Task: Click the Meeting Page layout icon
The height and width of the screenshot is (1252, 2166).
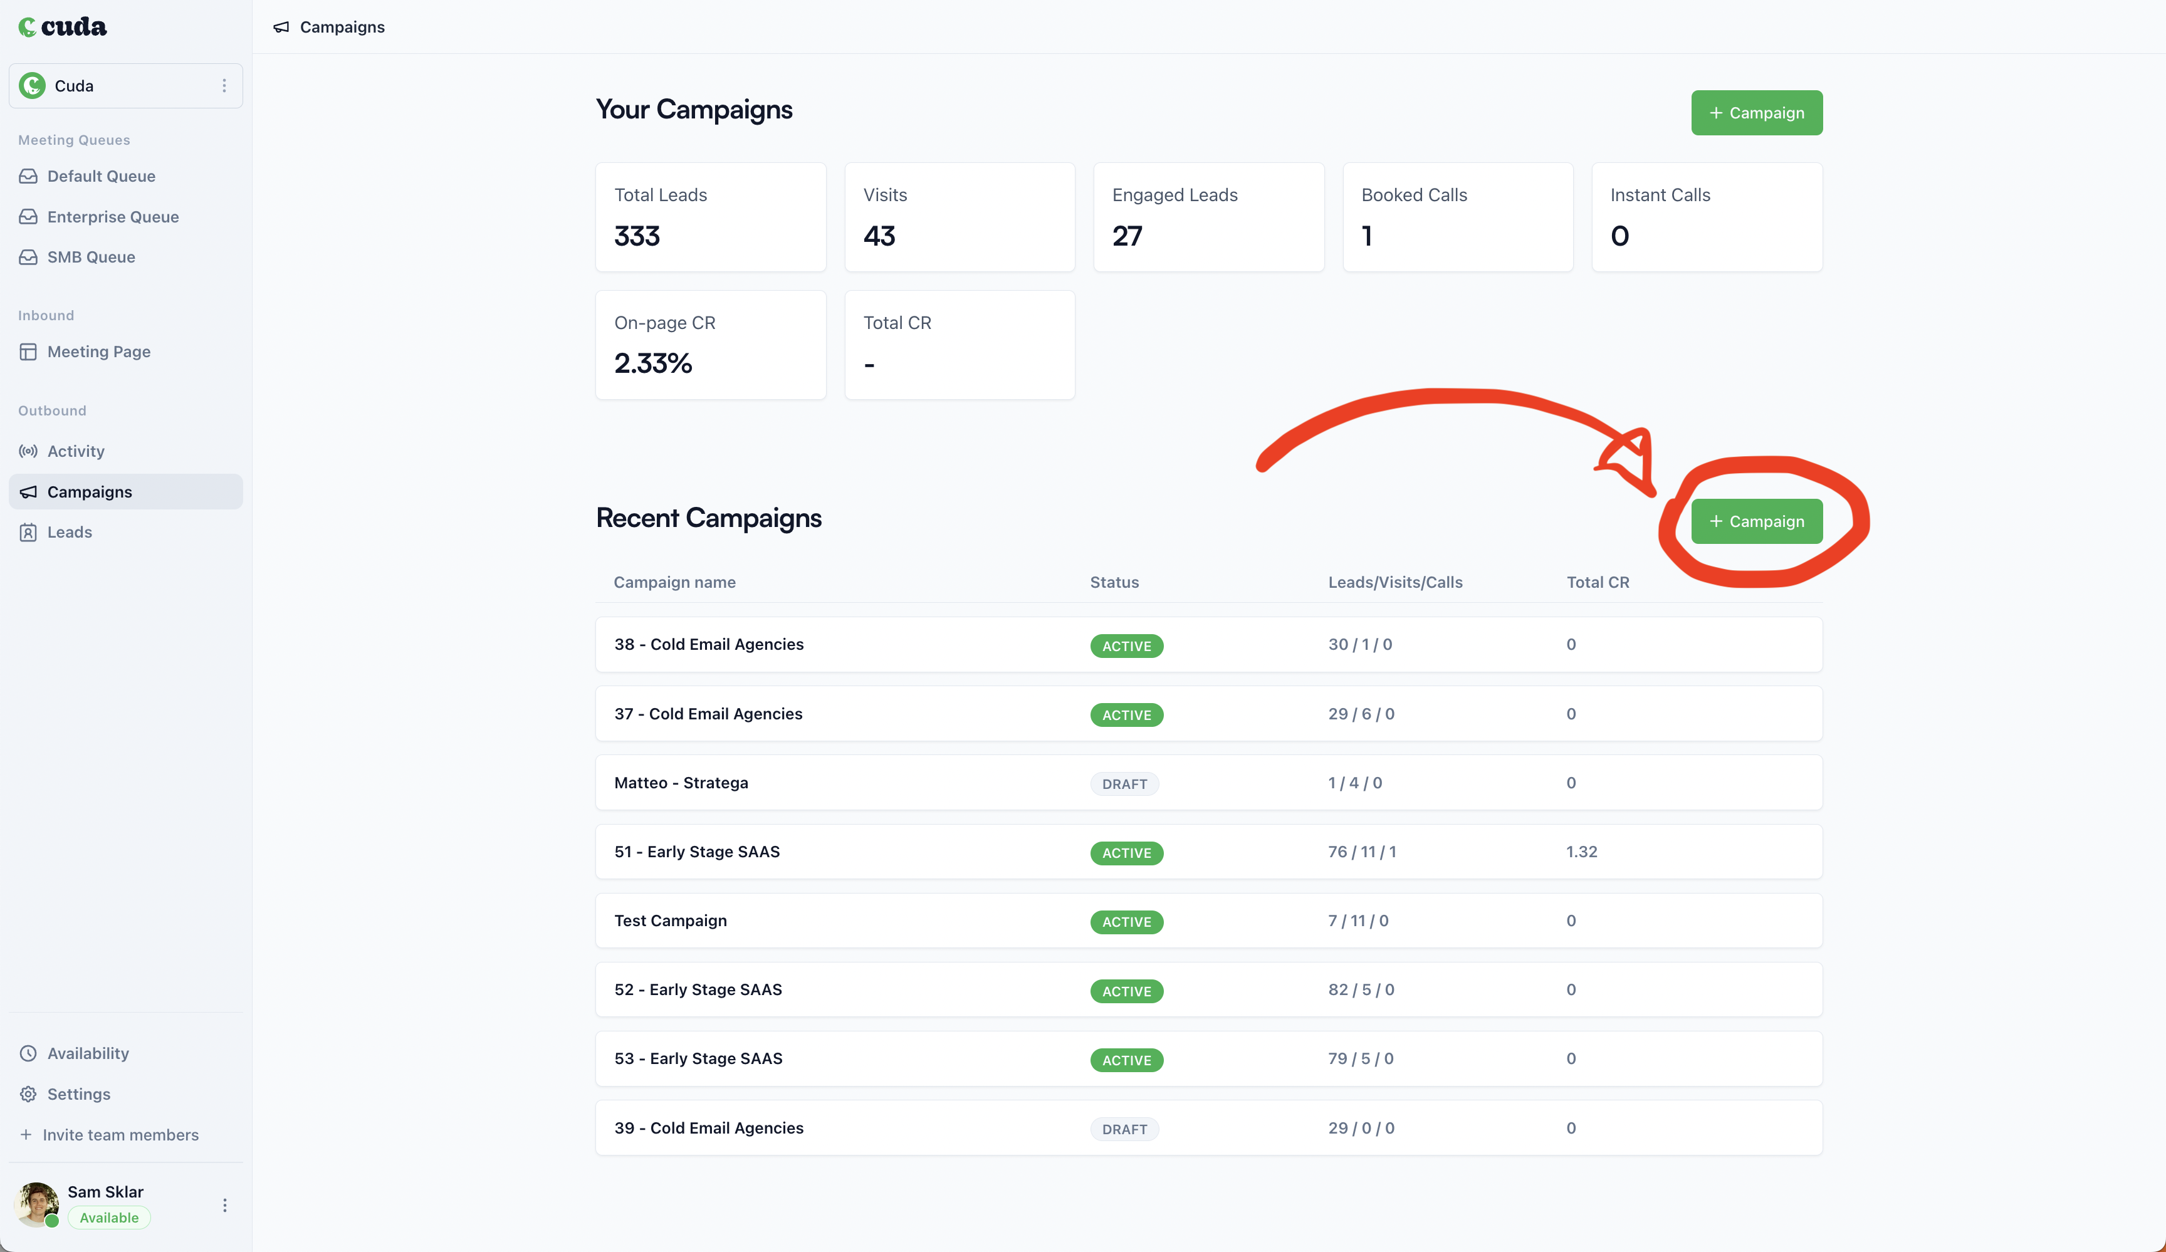Action: (28, 352)
